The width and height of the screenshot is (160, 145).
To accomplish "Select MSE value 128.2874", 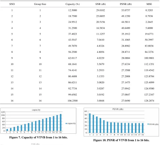I will pos(149,101).
